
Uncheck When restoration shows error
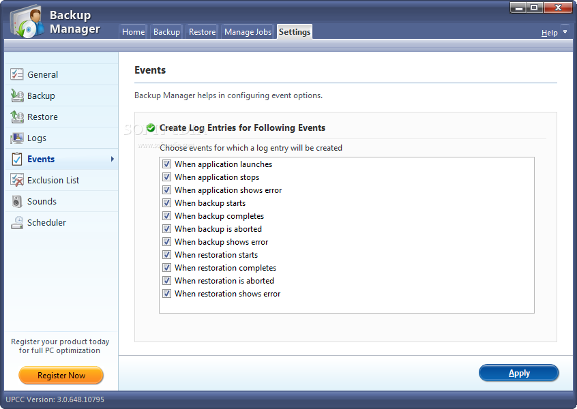point(166,294)
